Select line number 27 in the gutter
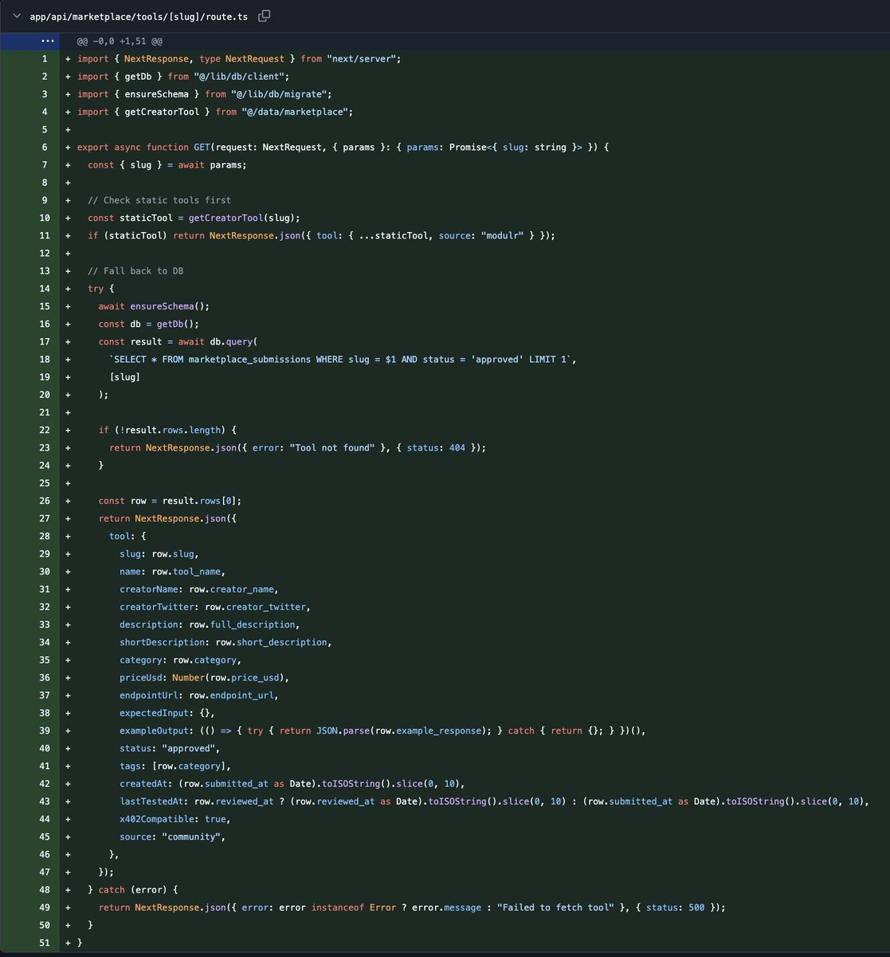Screen dimensions: 890x957 point(45,518)
